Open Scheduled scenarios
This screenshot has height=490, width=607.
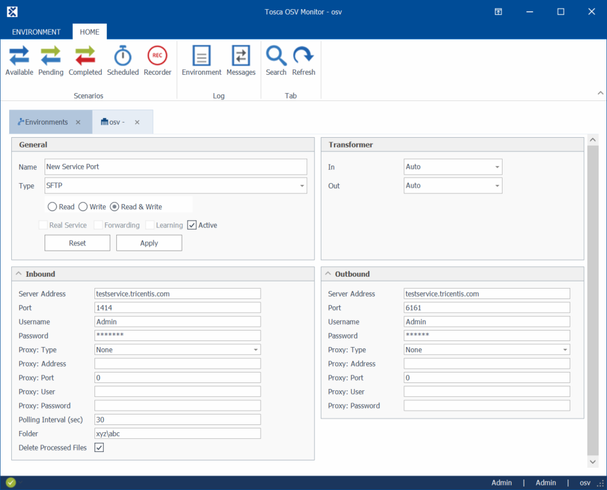(123, 61)
